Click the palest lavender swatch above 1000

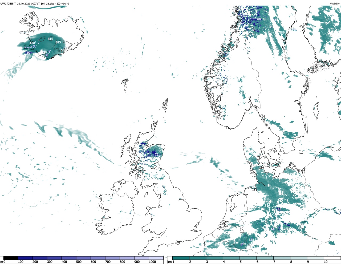[156, 258]
